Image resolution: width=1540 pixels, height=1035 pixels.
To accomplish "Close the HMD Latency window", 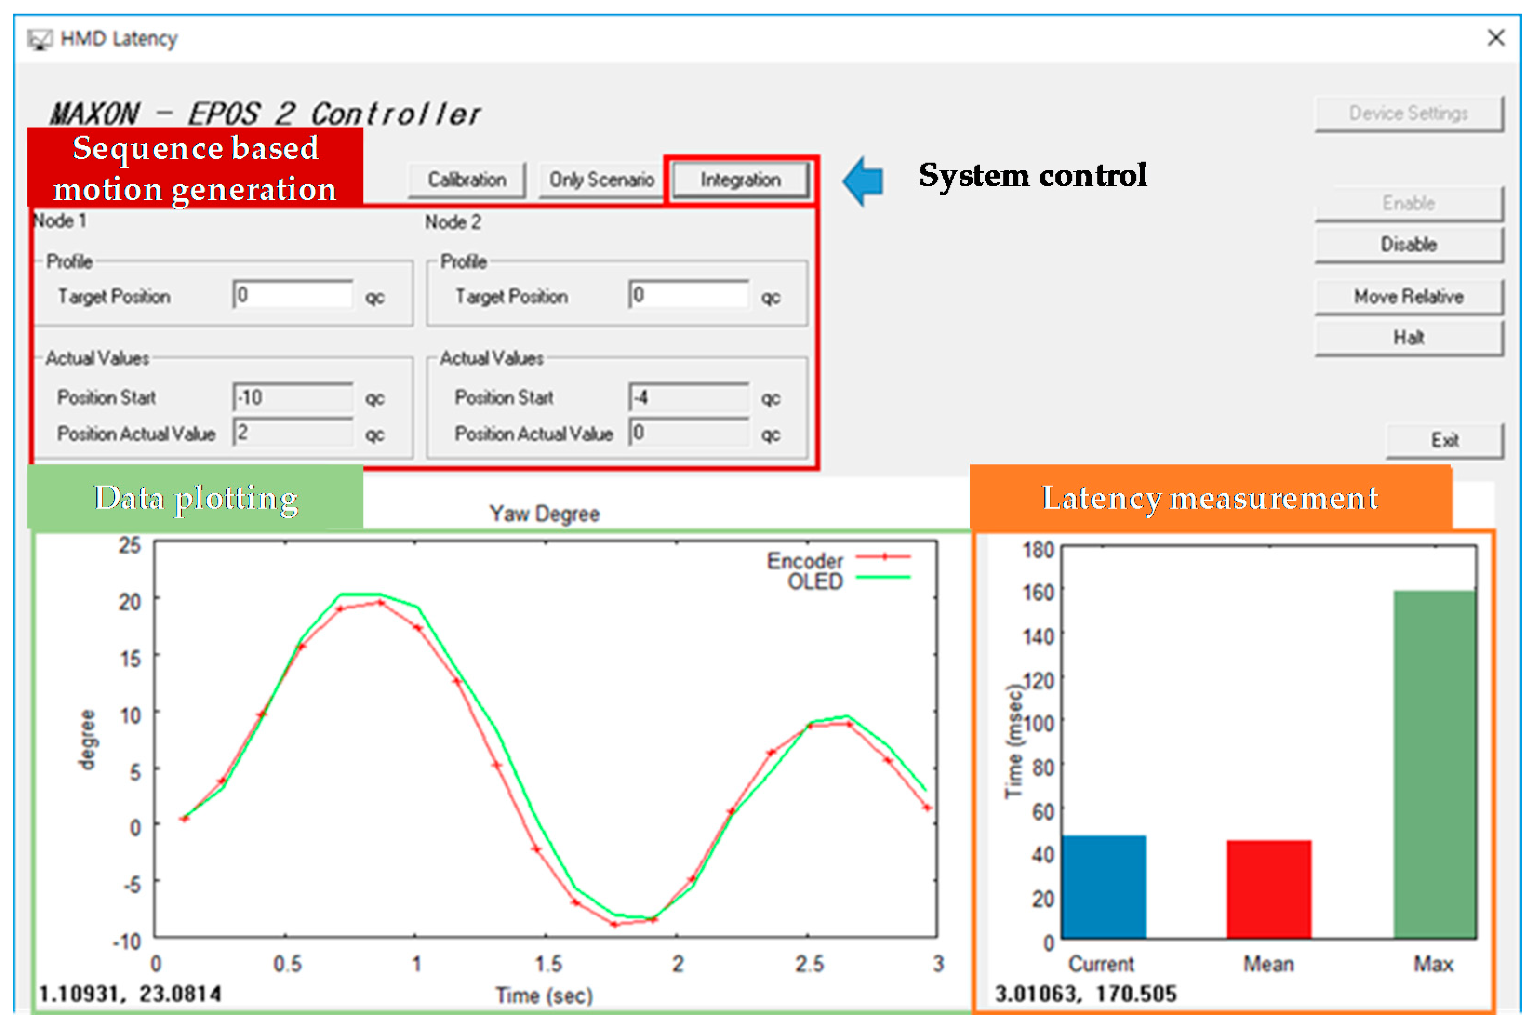I will (1496, 38).
